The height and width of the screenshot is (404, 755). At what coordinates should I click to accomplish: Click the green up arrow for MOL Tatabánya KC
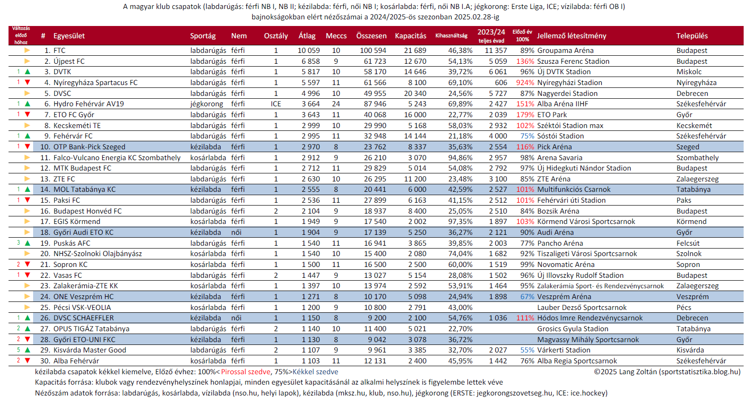[27, 189]
